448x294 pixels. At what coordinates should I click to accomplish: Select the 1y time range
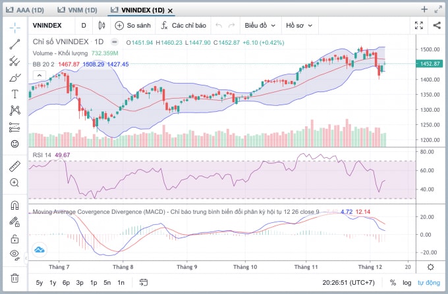click(x=53, y=283)
